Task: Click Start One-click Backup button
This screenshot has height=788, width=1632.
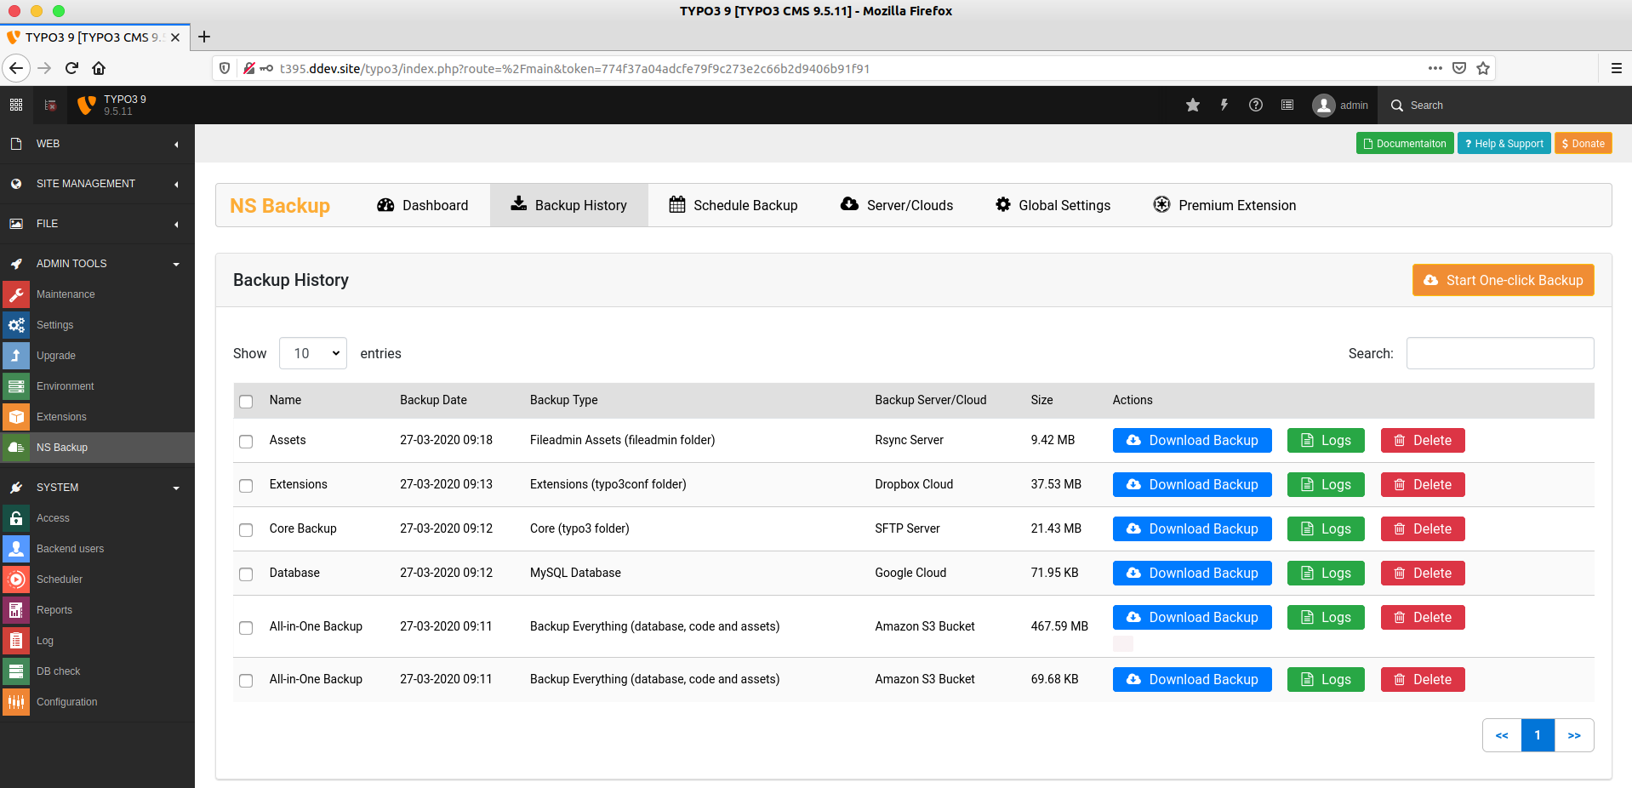Action: 1504,280
